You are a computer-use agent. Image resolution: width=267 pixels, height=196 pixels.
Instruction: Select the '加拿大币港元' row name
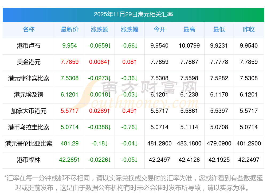29,111
